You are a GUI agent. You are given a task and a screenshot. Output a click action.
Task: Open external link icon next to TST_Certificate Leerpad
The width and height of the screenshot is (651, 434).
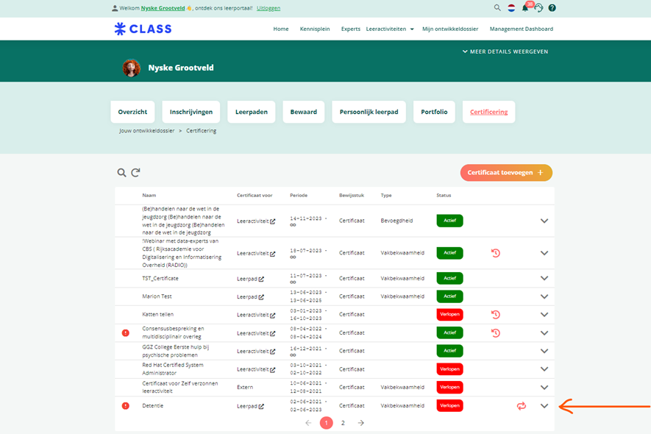[261, 279]
